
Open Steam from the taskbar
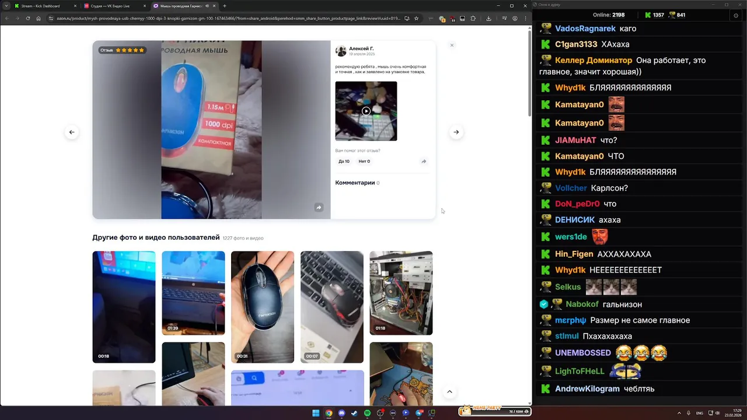pyautogui.click(x=354, y=413)
